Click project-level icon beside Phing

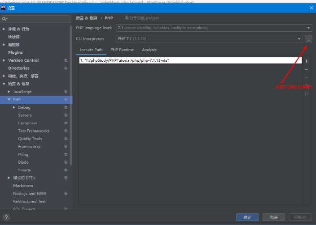[x=66, y=154]
